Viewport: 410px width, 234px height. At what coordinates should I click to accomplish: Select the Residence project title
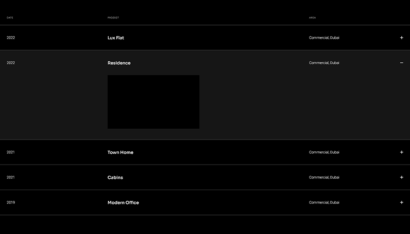[x=119, y=63]
